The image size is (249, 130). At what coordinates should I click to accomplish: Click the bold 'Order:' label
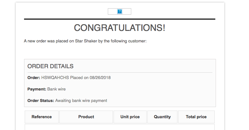pos(34,78)
